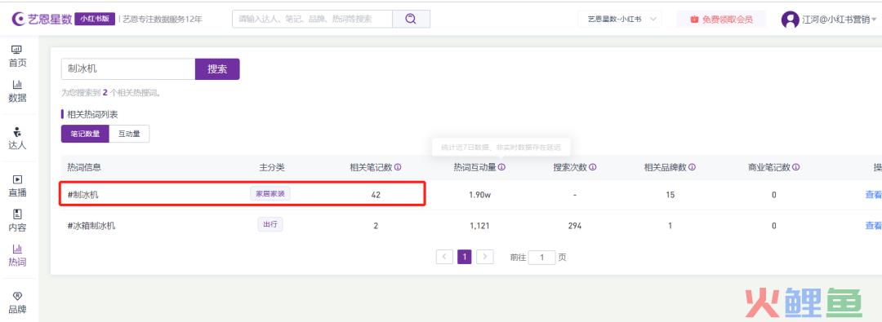Click the magnifier search icon button
This screenshot has width=882, height=322.
(x=411, y=19)
